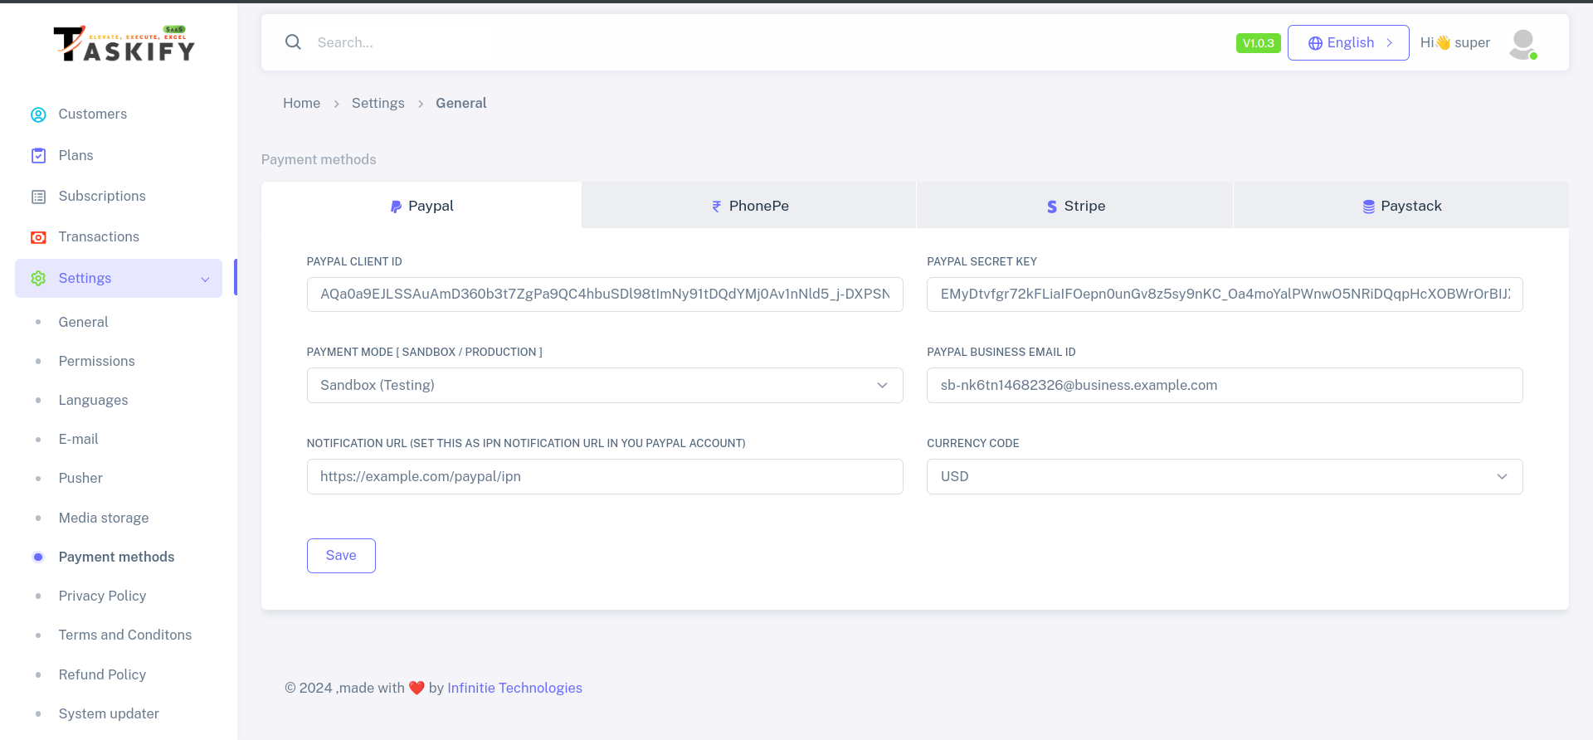1593x740 pixels.
Task: Click the PayPal Client ID field
Action: 604,295
